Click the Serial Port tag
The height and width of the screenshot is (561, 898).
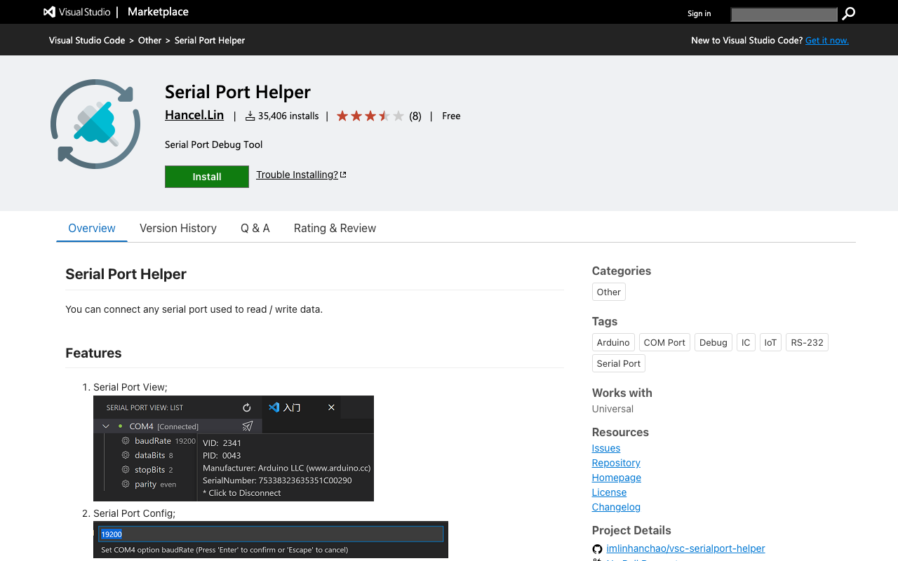pos(619,363)
